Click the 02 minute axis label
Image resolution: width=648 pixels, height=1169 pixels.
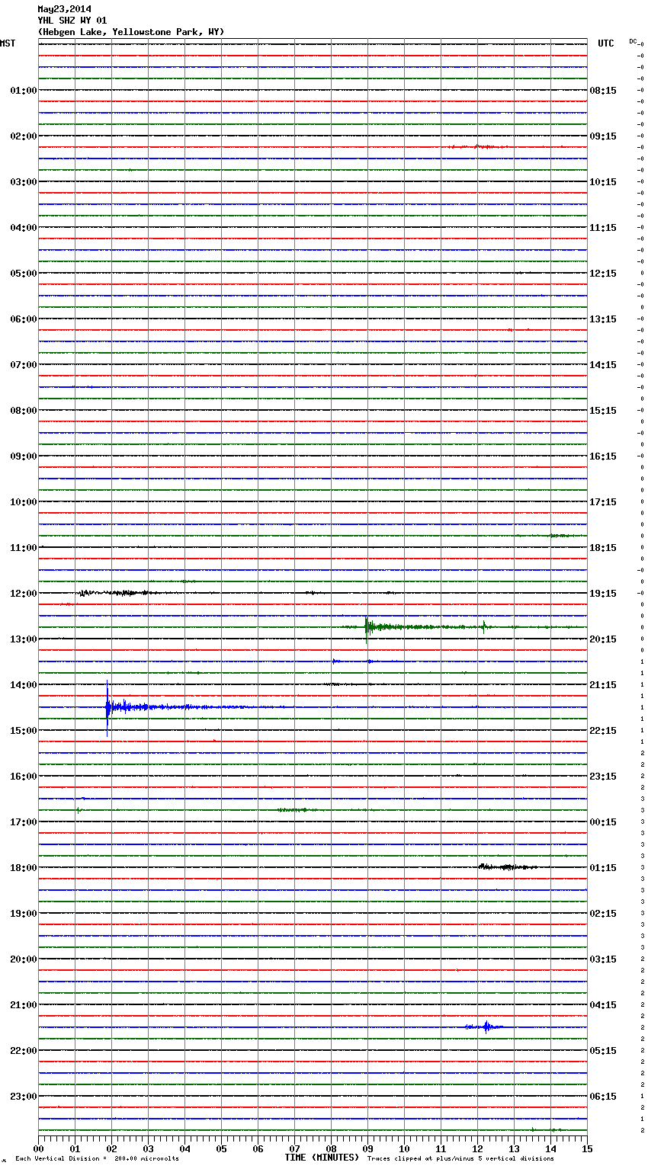[x=111, y=1149]
